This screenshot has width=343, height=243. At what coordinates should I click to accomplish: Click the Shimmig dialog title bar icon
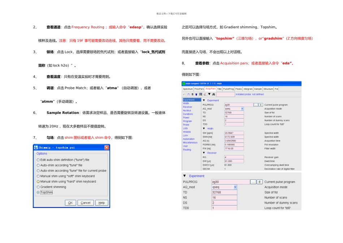[36, 148]
